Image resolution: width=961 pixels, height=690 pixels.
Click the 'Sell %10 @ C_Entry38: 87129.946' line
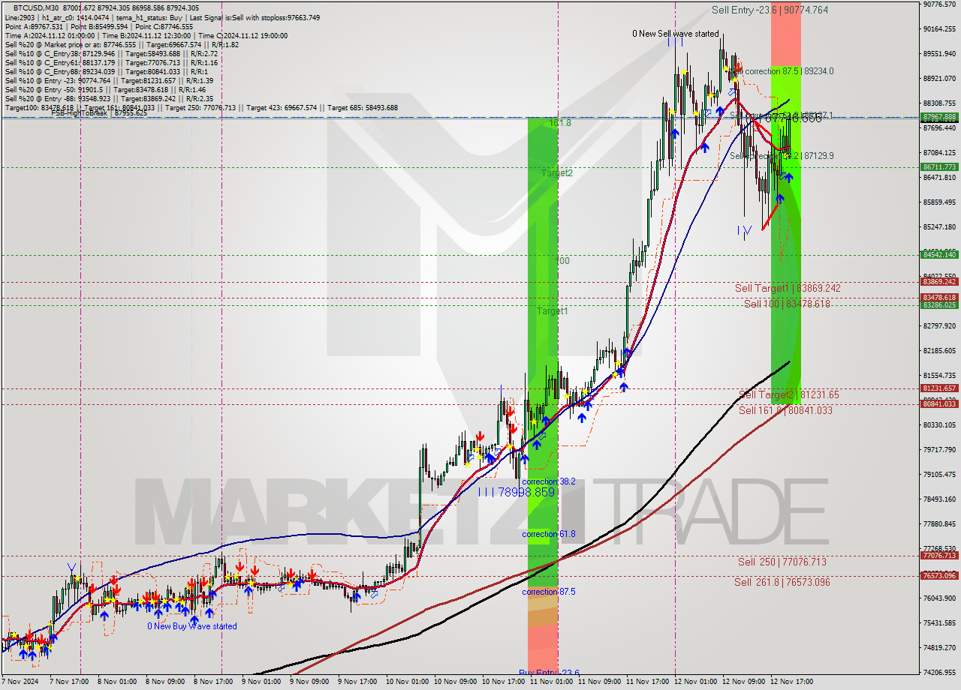(x=111, y=54)
